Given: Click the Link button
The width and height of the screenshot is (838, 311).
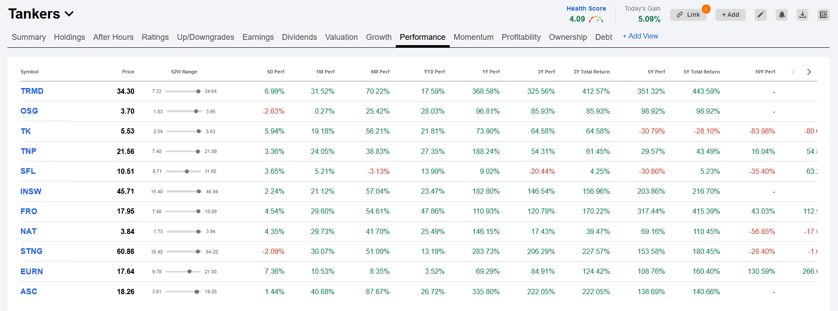Looking at the screenshot, I should pos(688,15).
